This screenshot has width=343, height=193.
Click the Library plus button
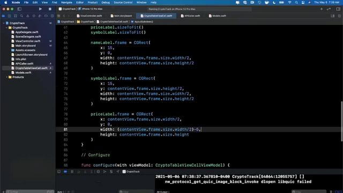click(x=322, y=9)
